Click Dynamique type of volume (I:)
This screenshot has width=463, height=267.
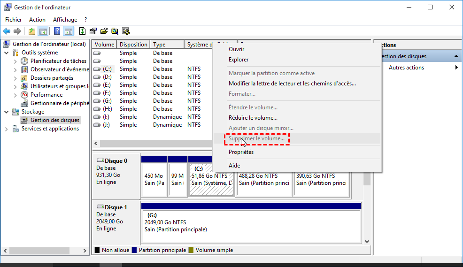pos(168,117)
